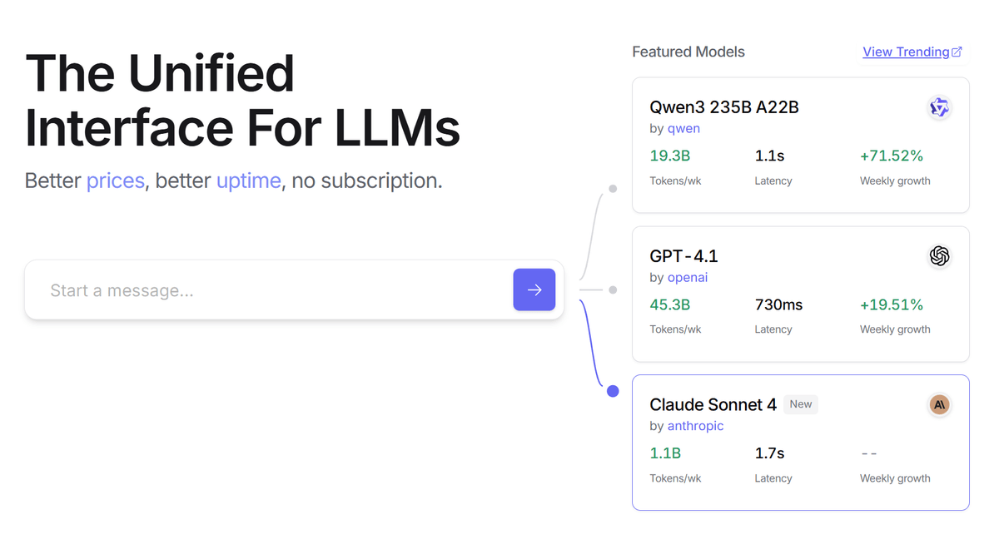Click the purple send arrow button
999x559 pixels.
(534, 289)
